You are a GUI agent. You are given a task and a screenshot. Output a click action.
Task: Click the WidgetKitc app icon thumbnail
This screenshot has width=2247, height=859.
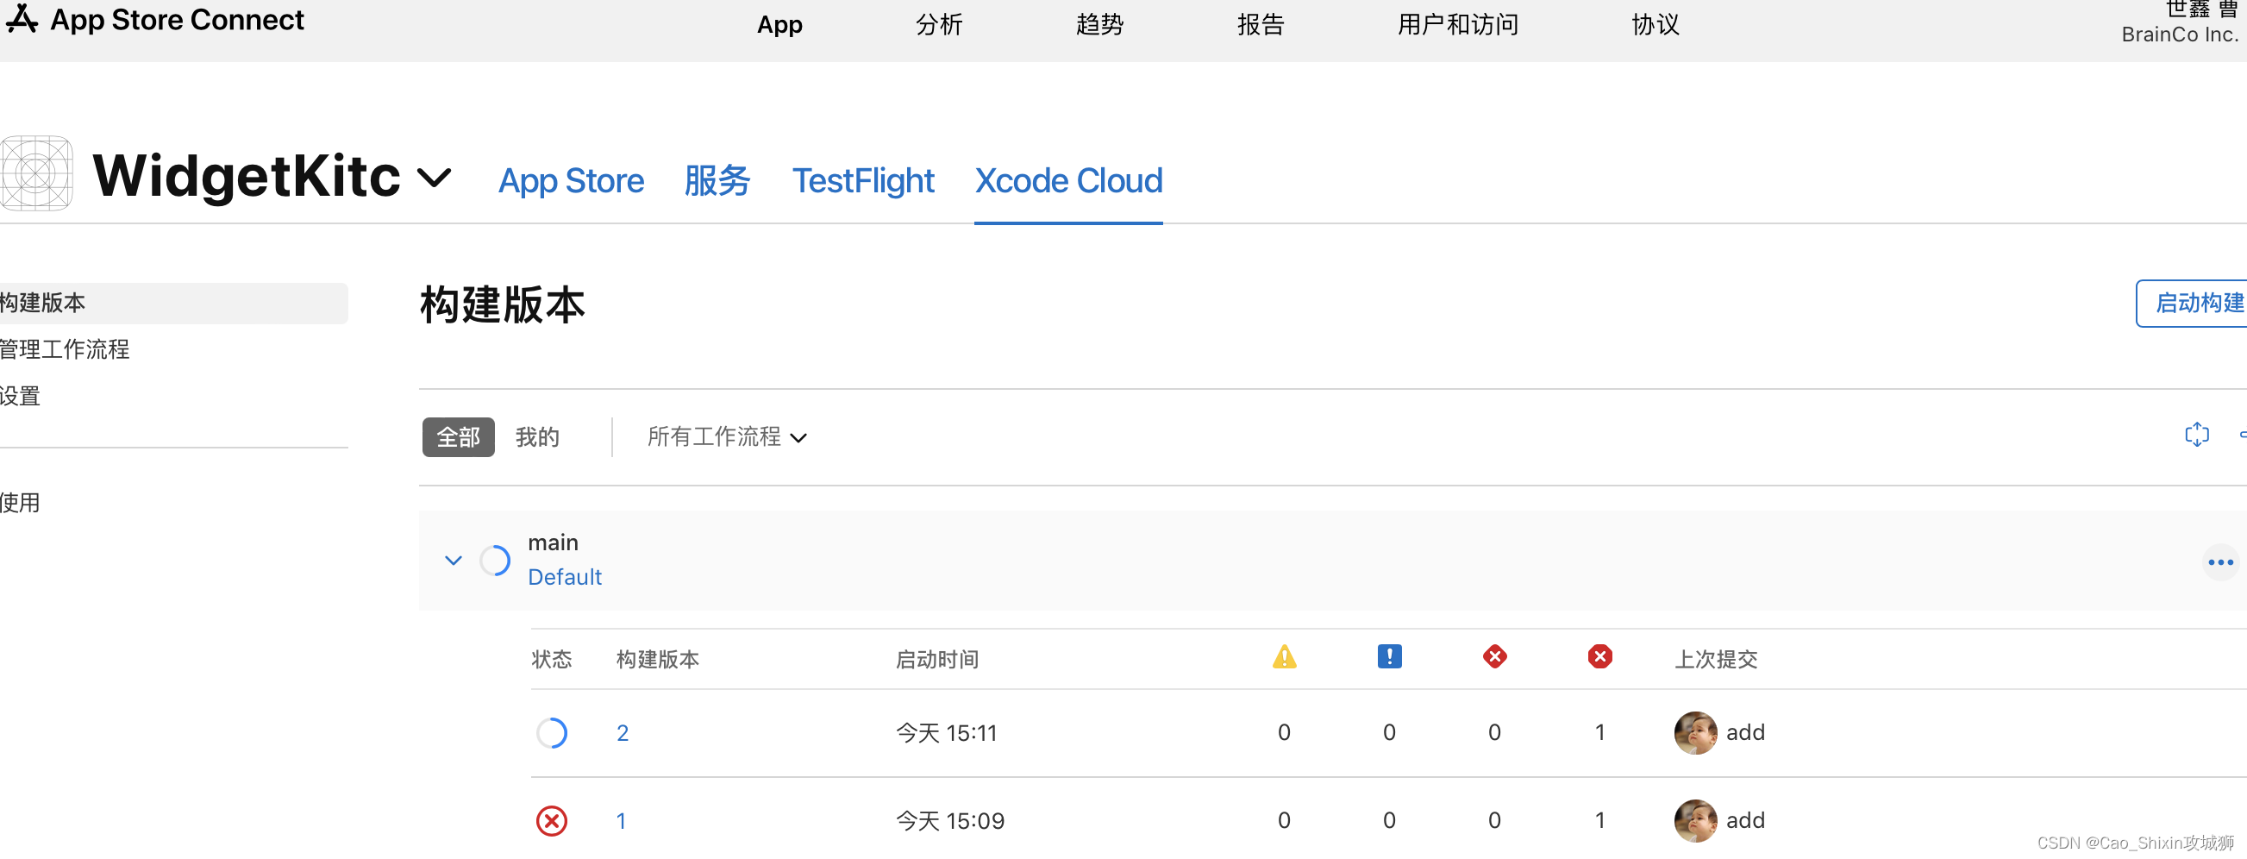[35, 173]
